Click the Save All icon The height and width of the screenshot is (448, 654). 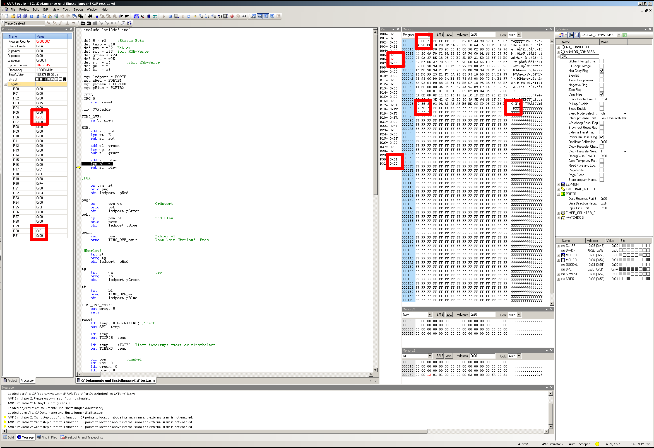click(x=25, y=16)
